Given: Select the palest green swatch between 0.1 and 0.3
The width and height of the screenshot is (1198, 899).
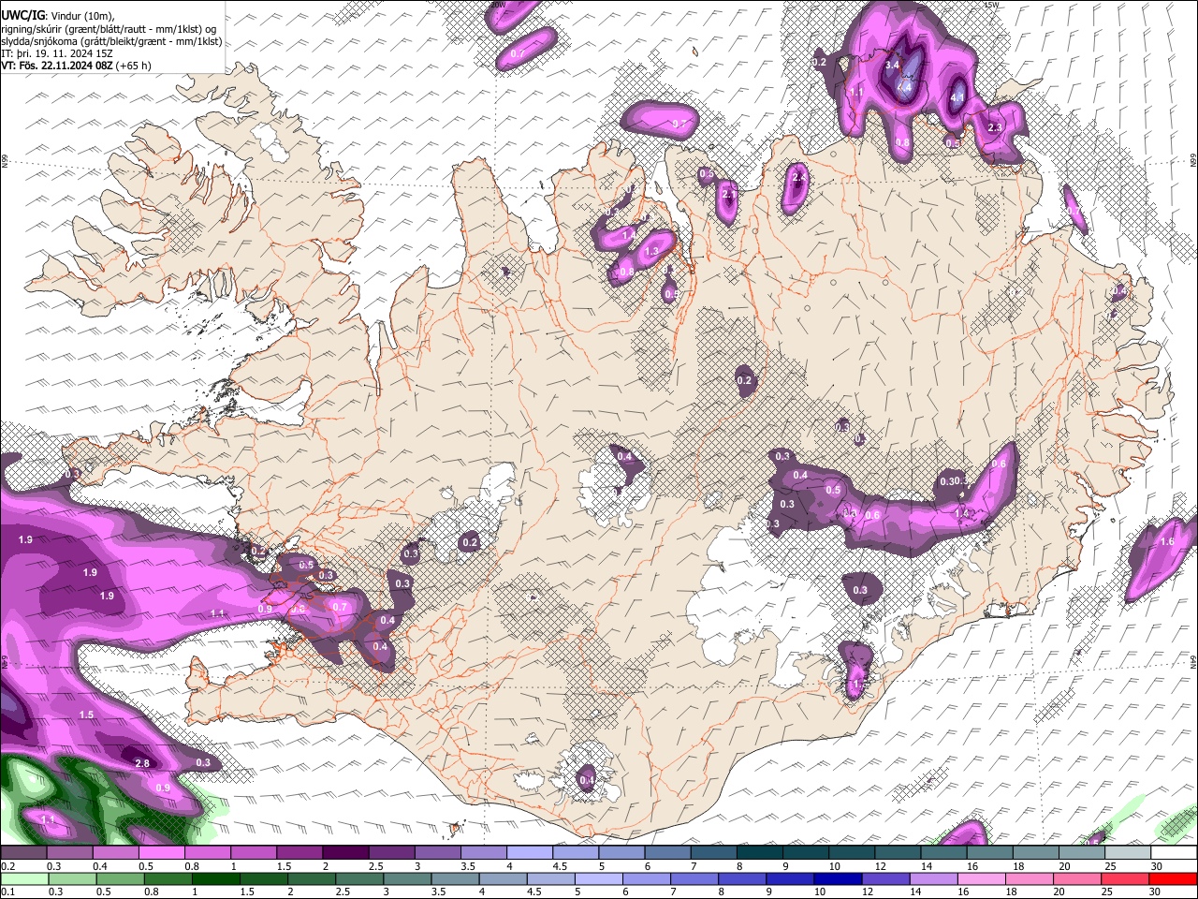Looking at the screenshot, I should click(x=23, y=878).
